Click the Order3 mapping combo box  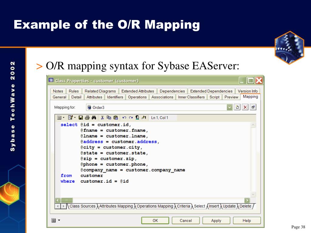coord(159,107)
